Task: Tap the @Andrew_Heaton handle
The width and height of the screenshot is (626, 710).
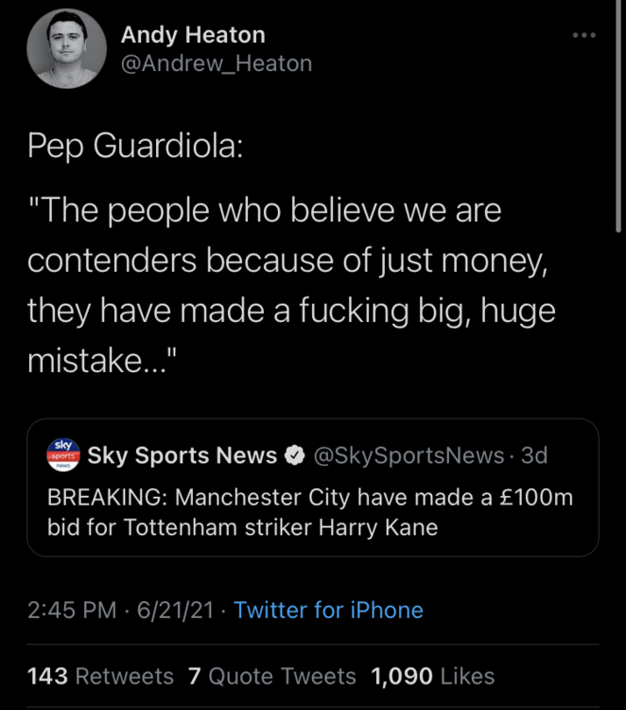Action: 216,63
